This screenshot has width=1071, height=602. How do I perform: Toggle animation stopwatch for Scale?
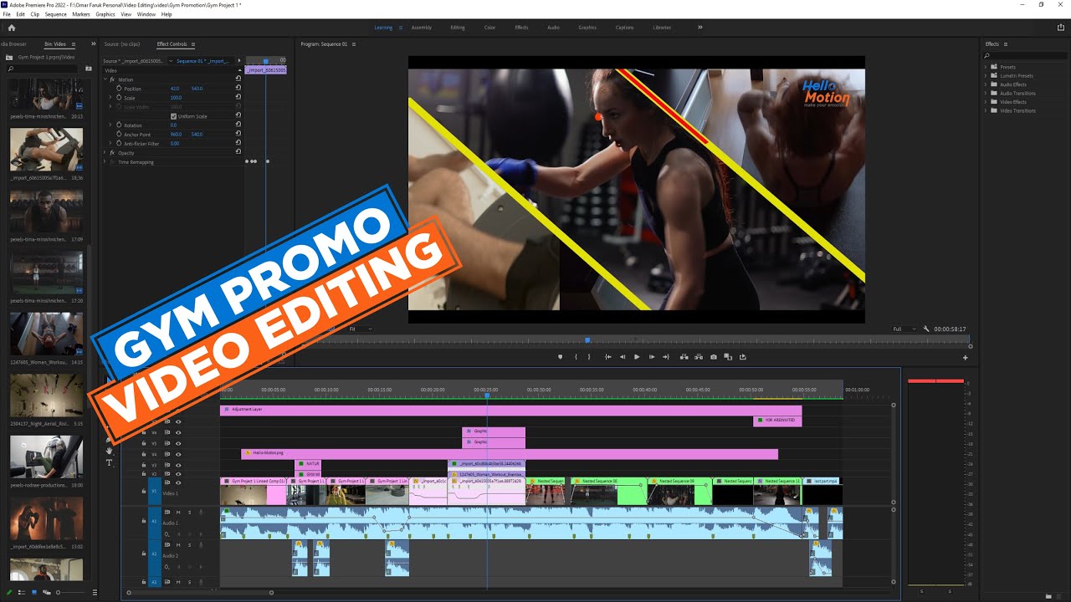(x=119, y=98)
